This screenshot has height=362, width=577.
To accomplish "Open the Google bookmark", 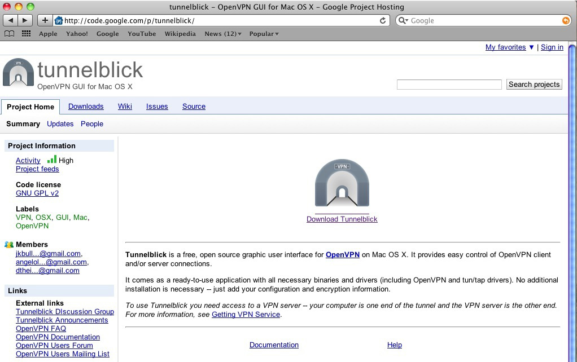I will point(107,34).
